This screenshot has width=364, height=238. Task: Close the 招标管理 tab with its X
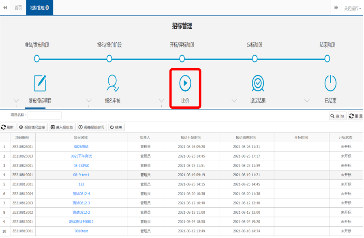point(47,8)
